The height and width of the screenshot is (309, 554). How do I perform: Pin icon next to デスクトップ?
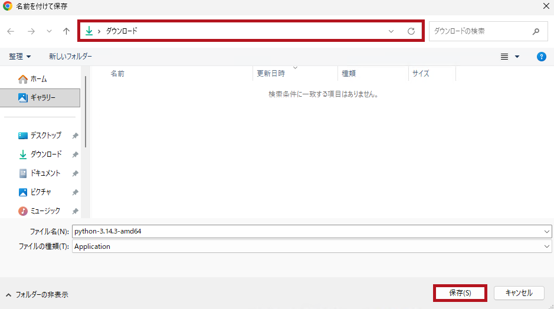pos(75,136)
